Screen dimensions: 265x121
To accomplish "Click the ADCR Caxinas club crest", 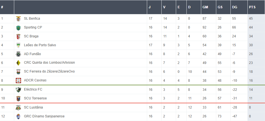I will [18, 81].
